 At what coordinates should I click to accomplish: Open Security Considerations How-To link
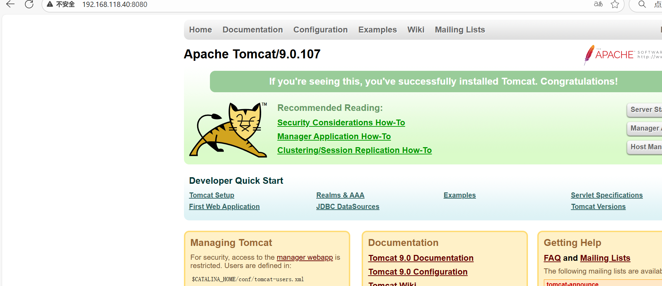coord(341,123)
